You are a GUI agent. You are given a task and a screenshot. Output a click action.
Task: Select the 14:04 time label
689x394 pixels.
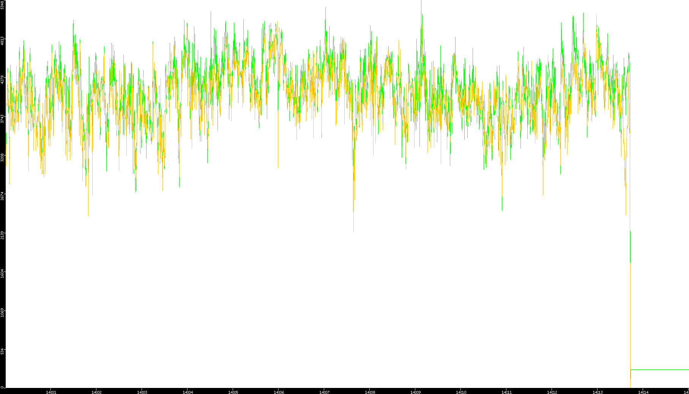[x=188, y=392]
